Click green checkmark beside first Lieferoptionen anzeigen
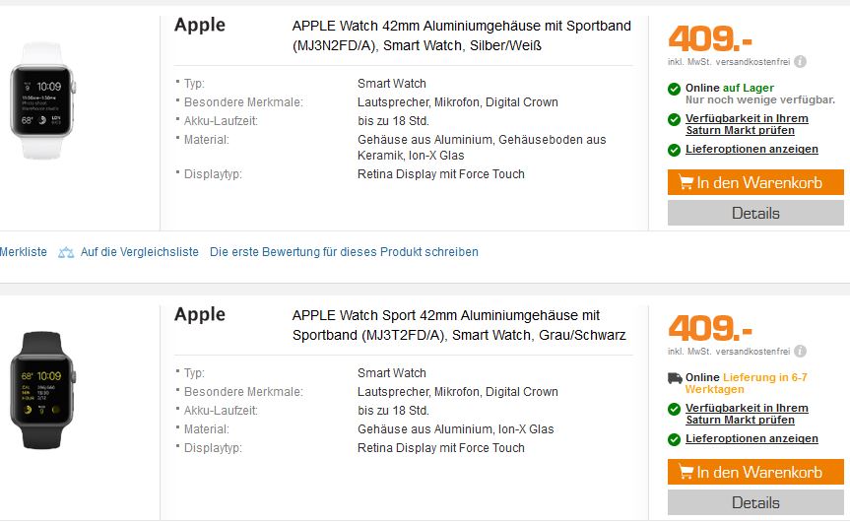 pos(674,150)
